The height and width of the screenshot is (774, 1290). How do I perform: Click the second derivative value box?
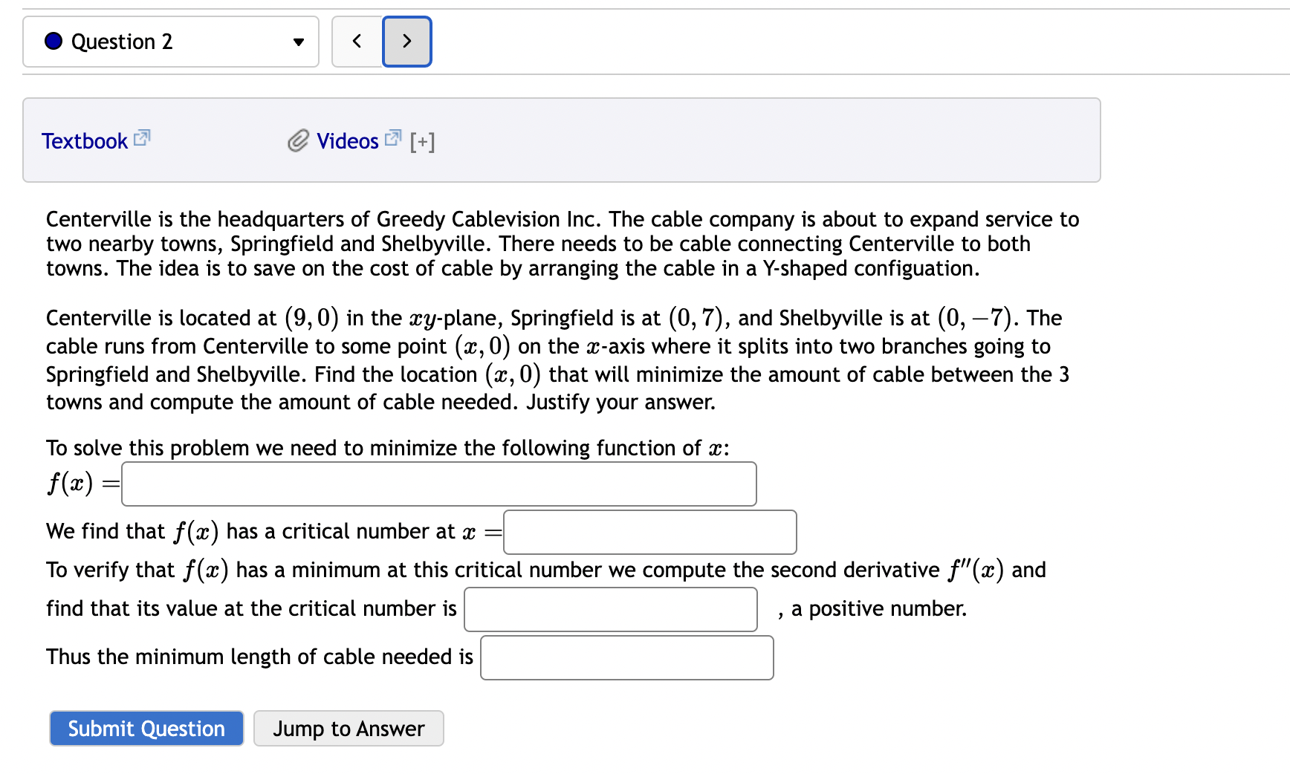click(610, 609)
